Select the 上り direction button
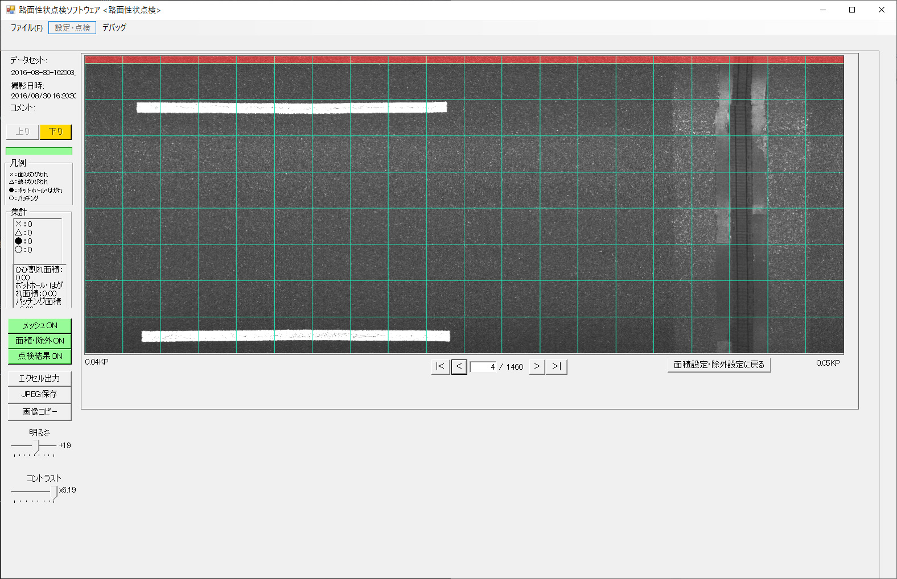This screenshot has height=579, width=897. 23,131
